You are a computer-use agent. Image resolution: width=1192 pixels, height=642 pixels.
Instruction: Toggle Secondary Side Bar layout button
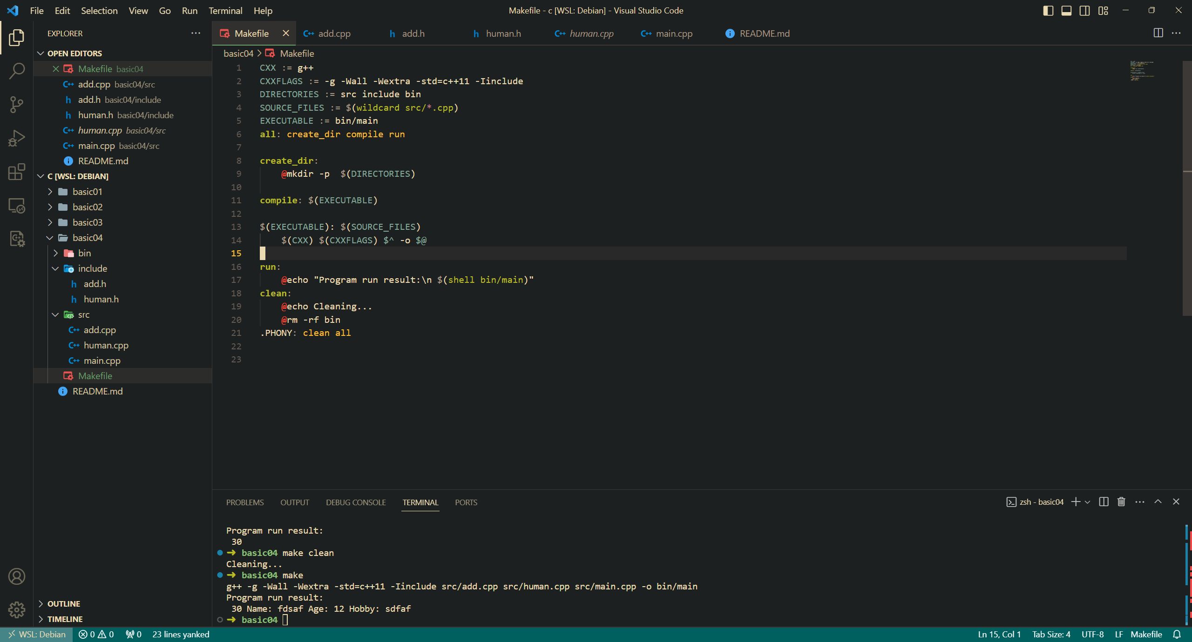click(x=1084, y=10)
